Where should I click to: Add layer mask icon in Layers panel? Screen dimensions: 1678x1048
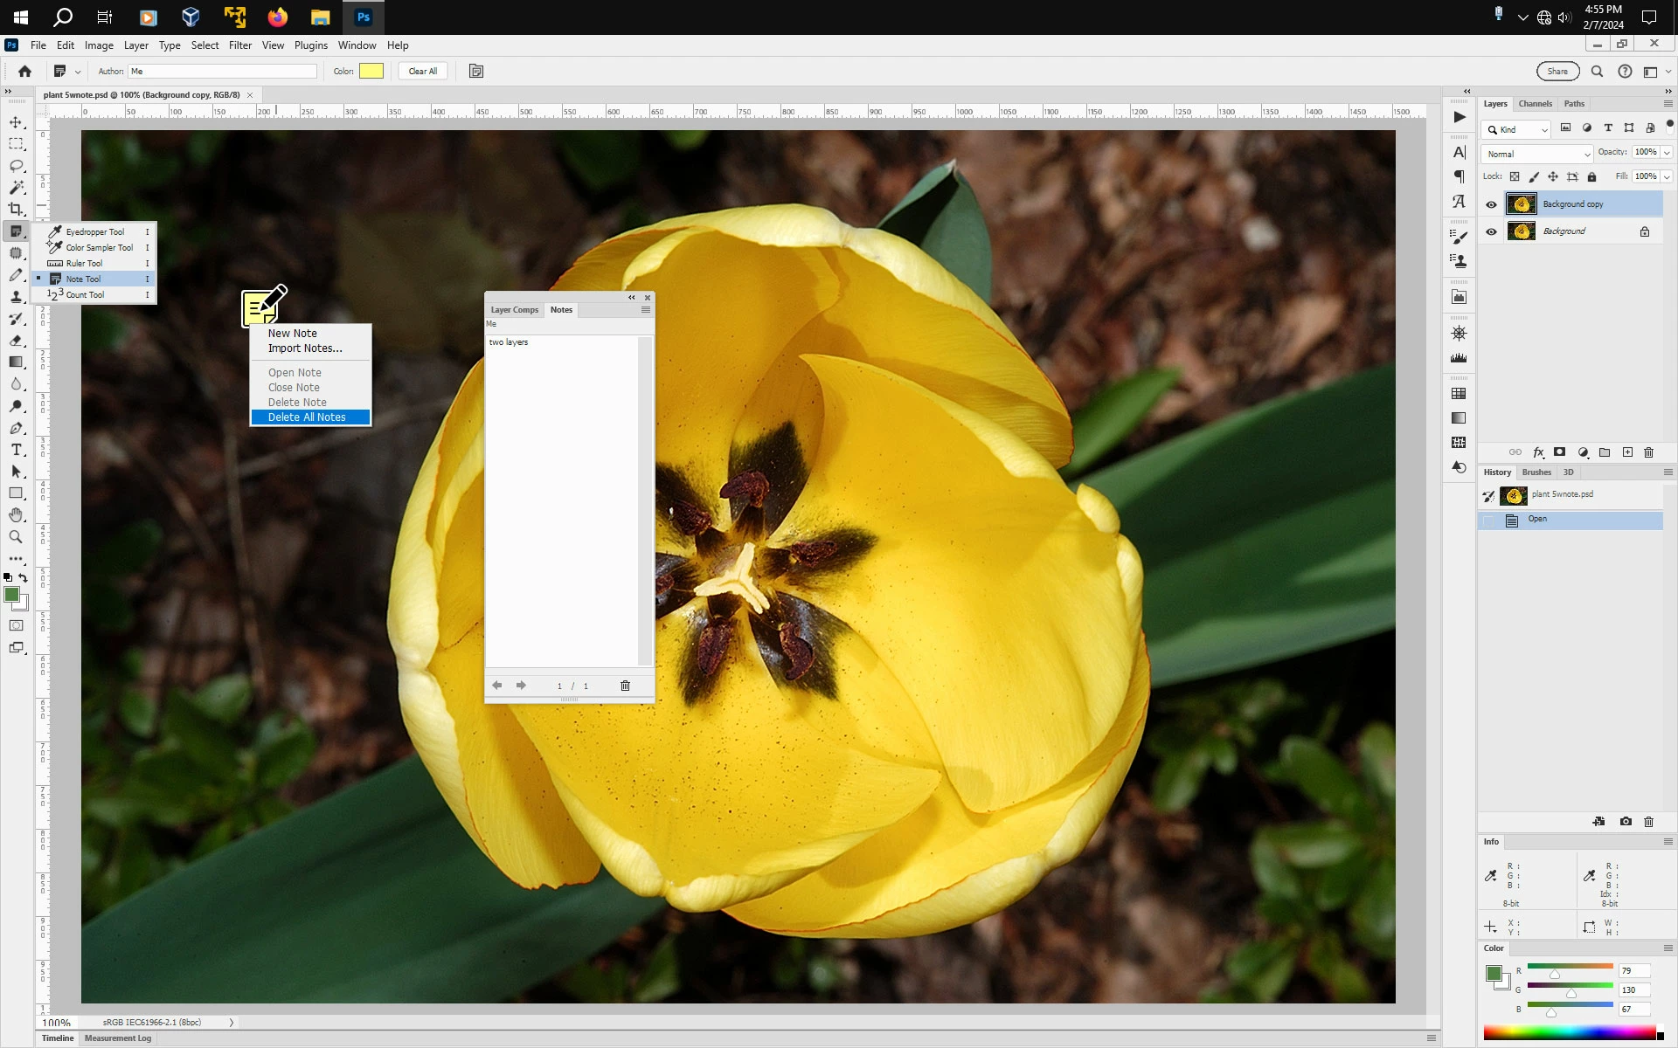click(x=1559, y=452)
